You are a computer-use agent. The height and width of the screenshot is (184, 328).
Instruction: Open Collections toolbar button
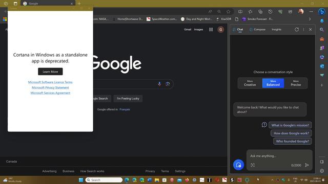[260, 11]
